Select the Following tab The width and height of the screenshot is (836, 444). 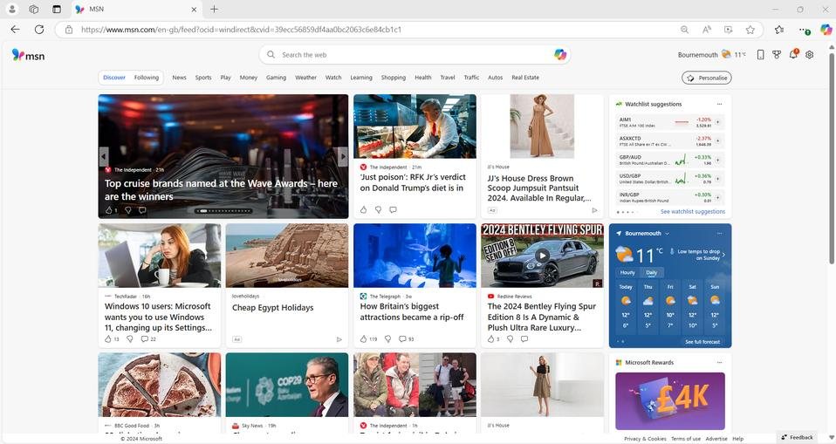pyautogui.click(x=147, y=78)
